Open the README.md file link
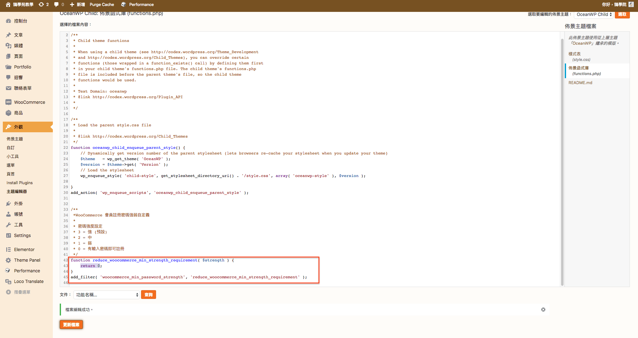The height and width of the screenshot is (338, 638). [x=580, y=83]
